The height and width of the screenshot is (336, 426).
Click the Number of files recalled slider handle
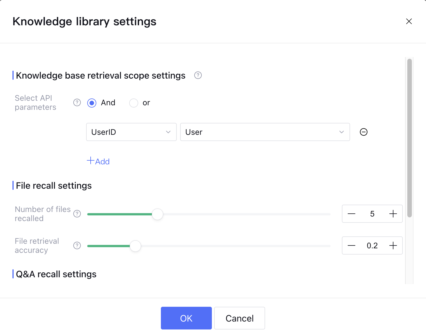pos(157,214)
